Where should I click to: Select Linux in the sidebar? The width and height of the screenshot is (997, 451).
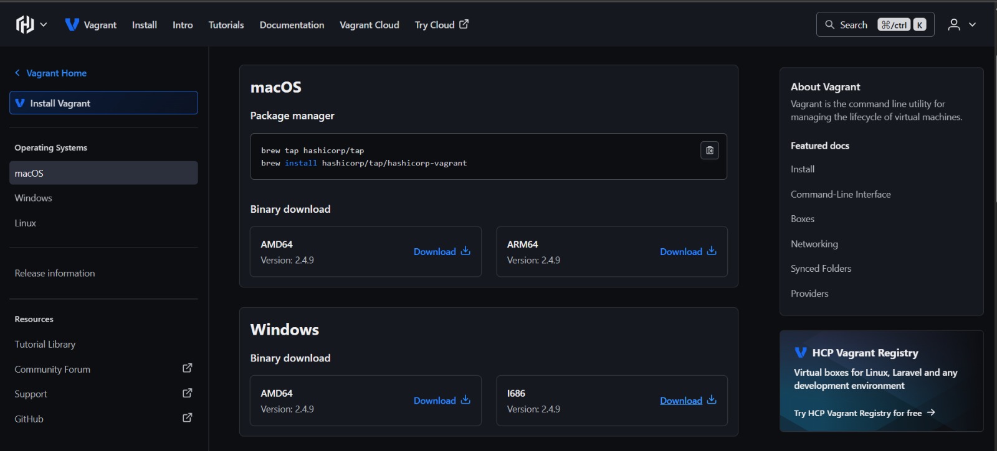coord(26,223)
